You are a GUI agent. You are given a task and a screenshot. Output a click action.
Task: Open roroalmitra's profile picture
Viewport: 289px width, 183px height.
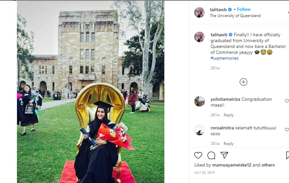tap(199, 130)
